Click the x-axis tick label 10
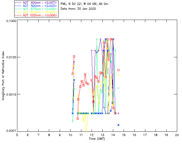 pyautogui.click(x=70, y=135)
